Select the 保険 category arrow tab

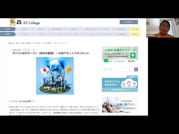(8, 34)
